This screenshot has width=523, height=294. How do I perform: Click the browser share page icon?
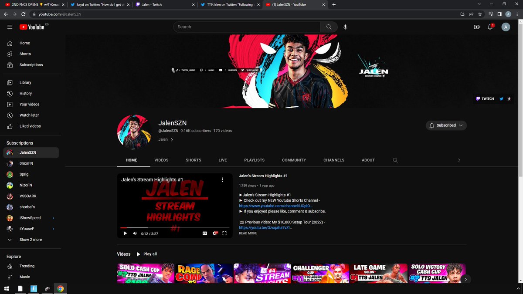point(471,14)
